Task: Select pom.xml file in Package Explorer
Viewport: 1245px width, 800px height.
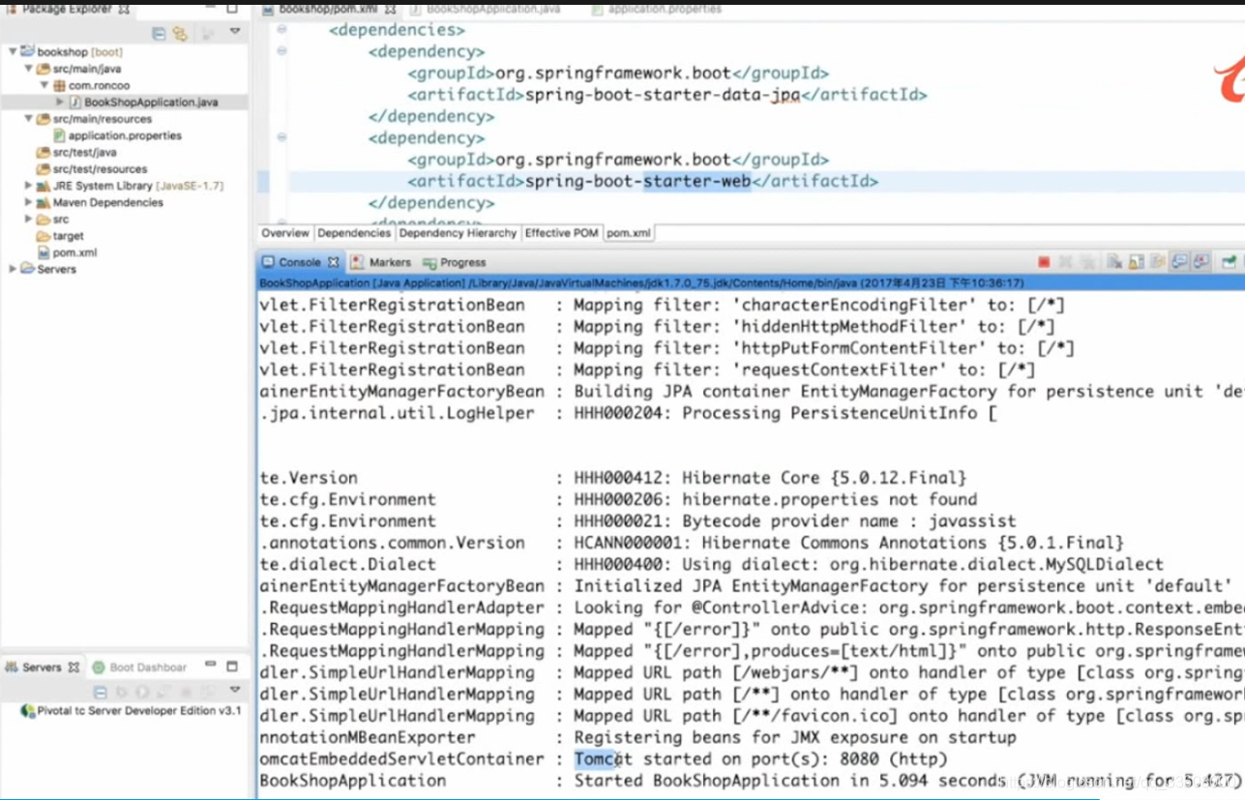Action: [x=74, y=252]
